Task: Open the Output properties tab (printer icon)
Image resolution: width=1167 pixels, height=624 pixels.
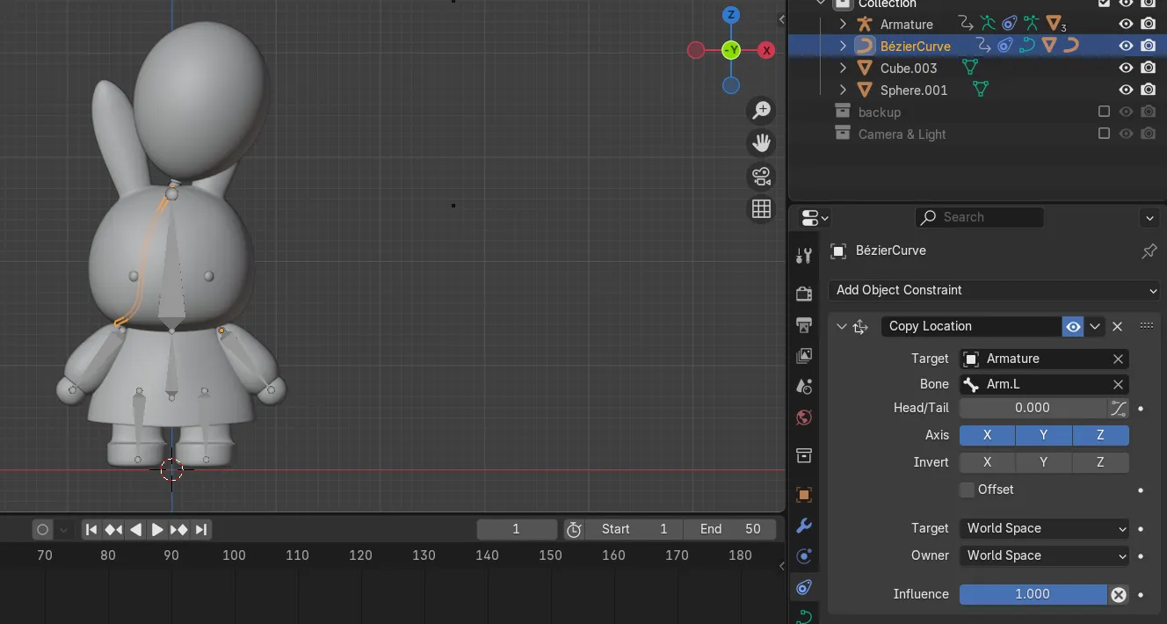Action: coord(803,325)
